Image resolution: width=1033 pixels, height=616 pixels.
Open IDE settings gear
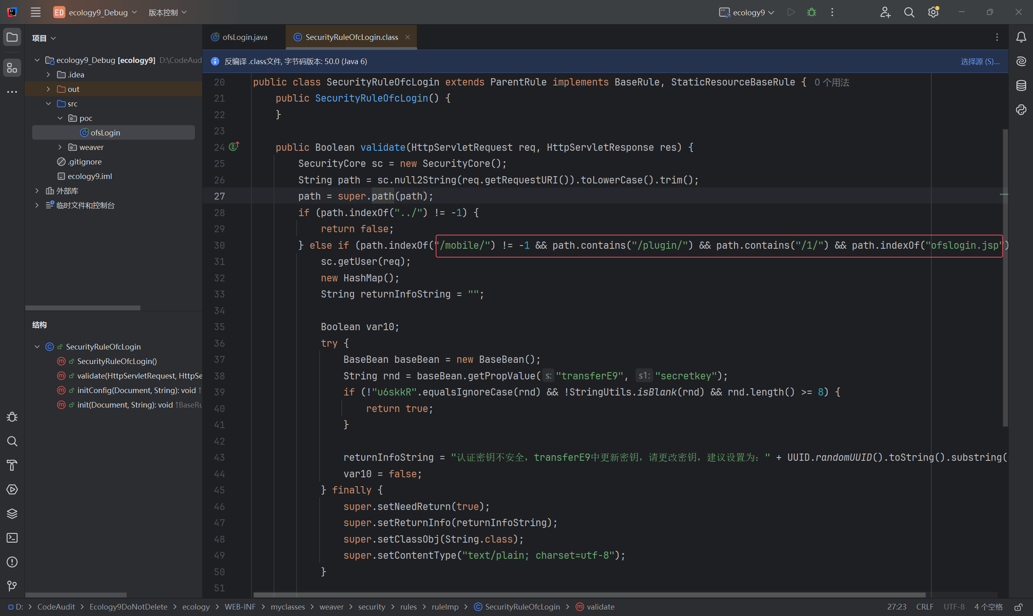pyautogui.click(x=933, y=12)
